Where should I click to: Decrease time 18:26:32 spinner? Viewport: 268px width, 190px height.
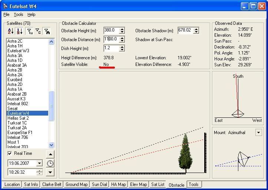click(40, 174)
